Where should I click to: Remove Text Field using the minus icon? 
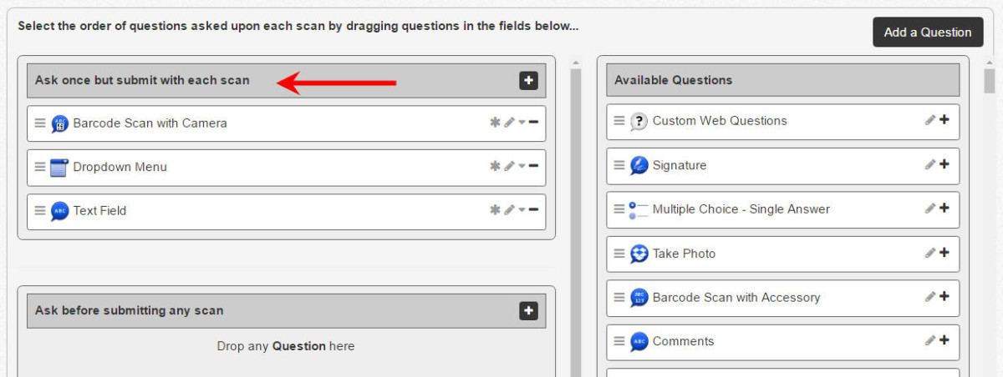(533, 209)
